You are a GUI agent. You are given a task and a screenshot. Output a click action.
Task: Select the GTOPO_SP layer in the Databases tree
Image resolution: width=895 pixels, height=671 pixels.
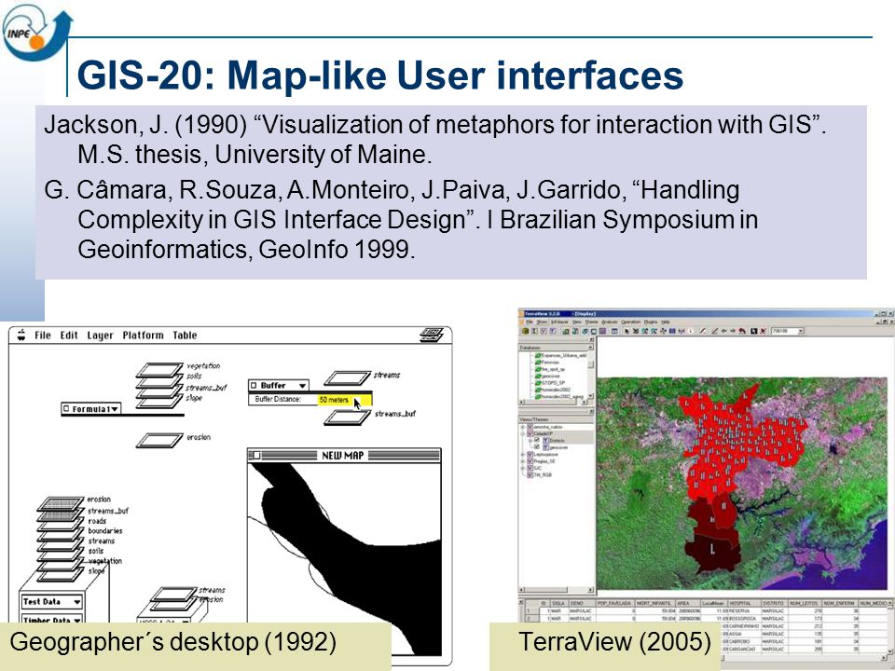[549, 383]
